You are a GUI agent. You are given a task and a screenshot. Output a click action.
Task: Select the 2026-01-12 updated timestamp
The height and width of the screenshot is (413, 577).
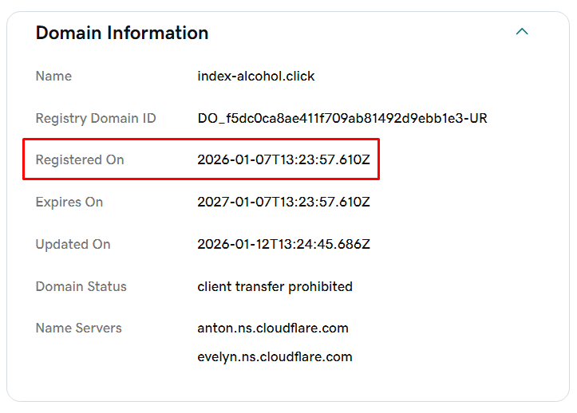pos(283,245)
